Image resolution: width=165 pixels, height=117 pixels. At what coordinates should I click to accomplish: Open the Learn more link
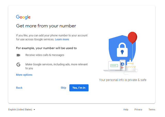tap(62, 39)
